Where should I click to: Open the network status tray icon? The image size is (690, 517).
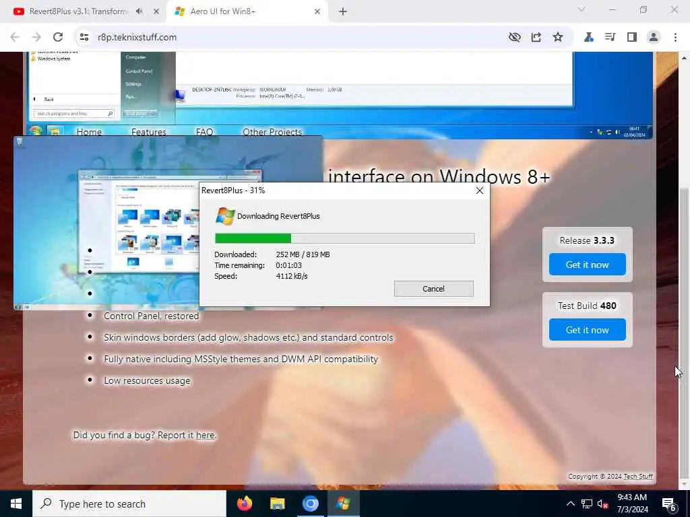[587, 504]
